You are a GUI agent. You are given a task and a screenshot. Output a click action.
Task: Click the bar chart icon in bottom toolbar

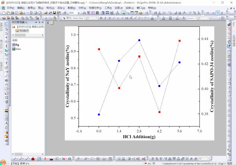coord(33,159)
